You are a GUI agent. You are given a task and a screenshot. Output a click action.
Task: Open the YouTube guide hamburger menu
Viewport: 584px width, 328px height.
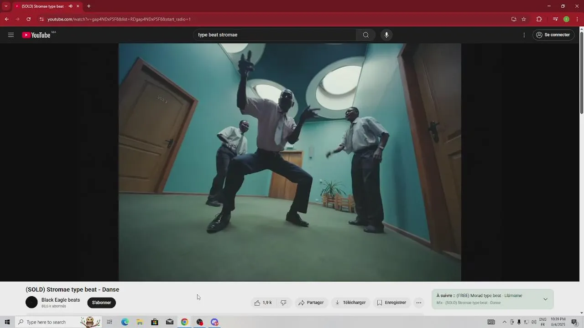(11, 35)
